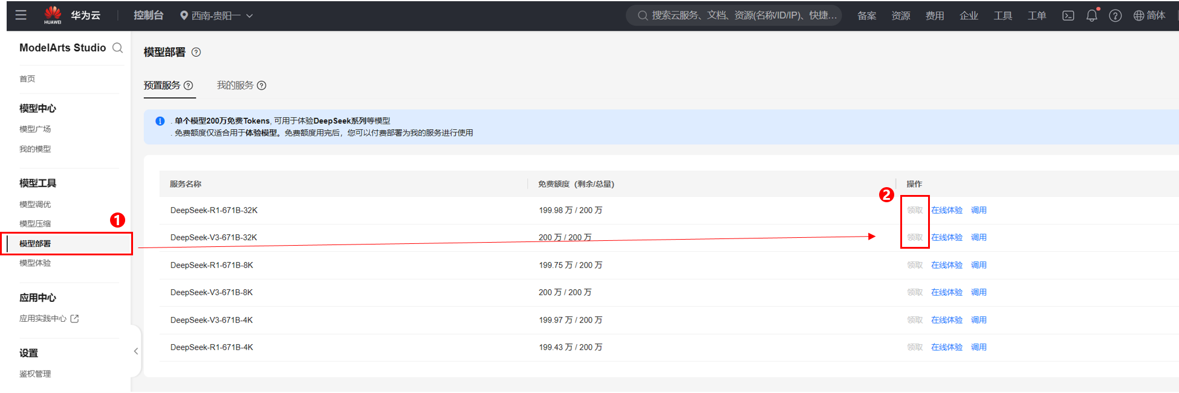
Task: Open 工具 menu in top bar
Action: coord(1003,16)
